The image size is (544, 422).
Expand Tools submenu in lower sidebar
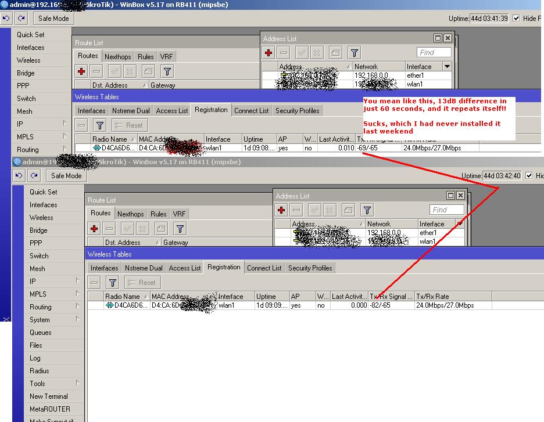pyautogui.click(x=77, y=383)
